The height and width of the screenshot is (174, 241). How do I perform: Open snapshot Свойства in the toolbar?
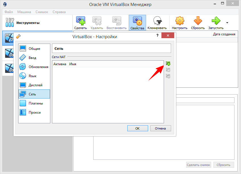click(x=137, y=22)
